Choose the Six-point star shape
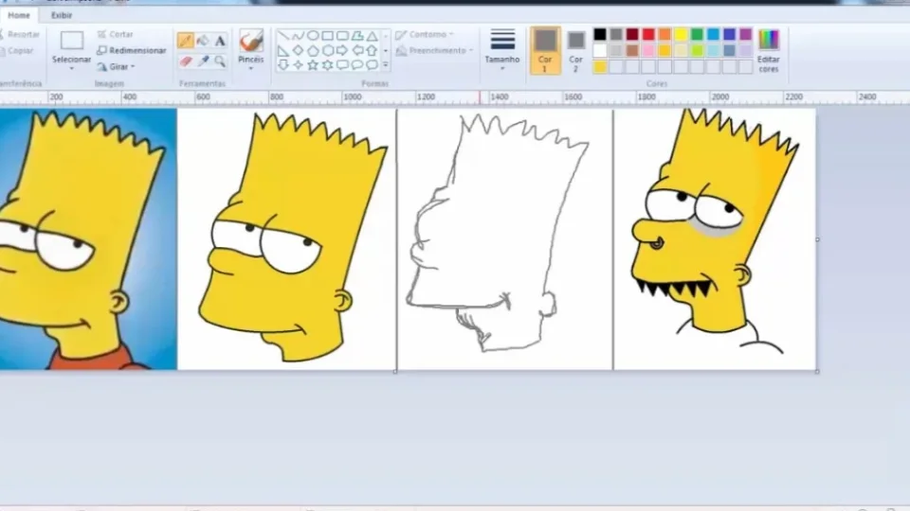The image size is (910, 511). pyautogui.click(x=327, y=65)
